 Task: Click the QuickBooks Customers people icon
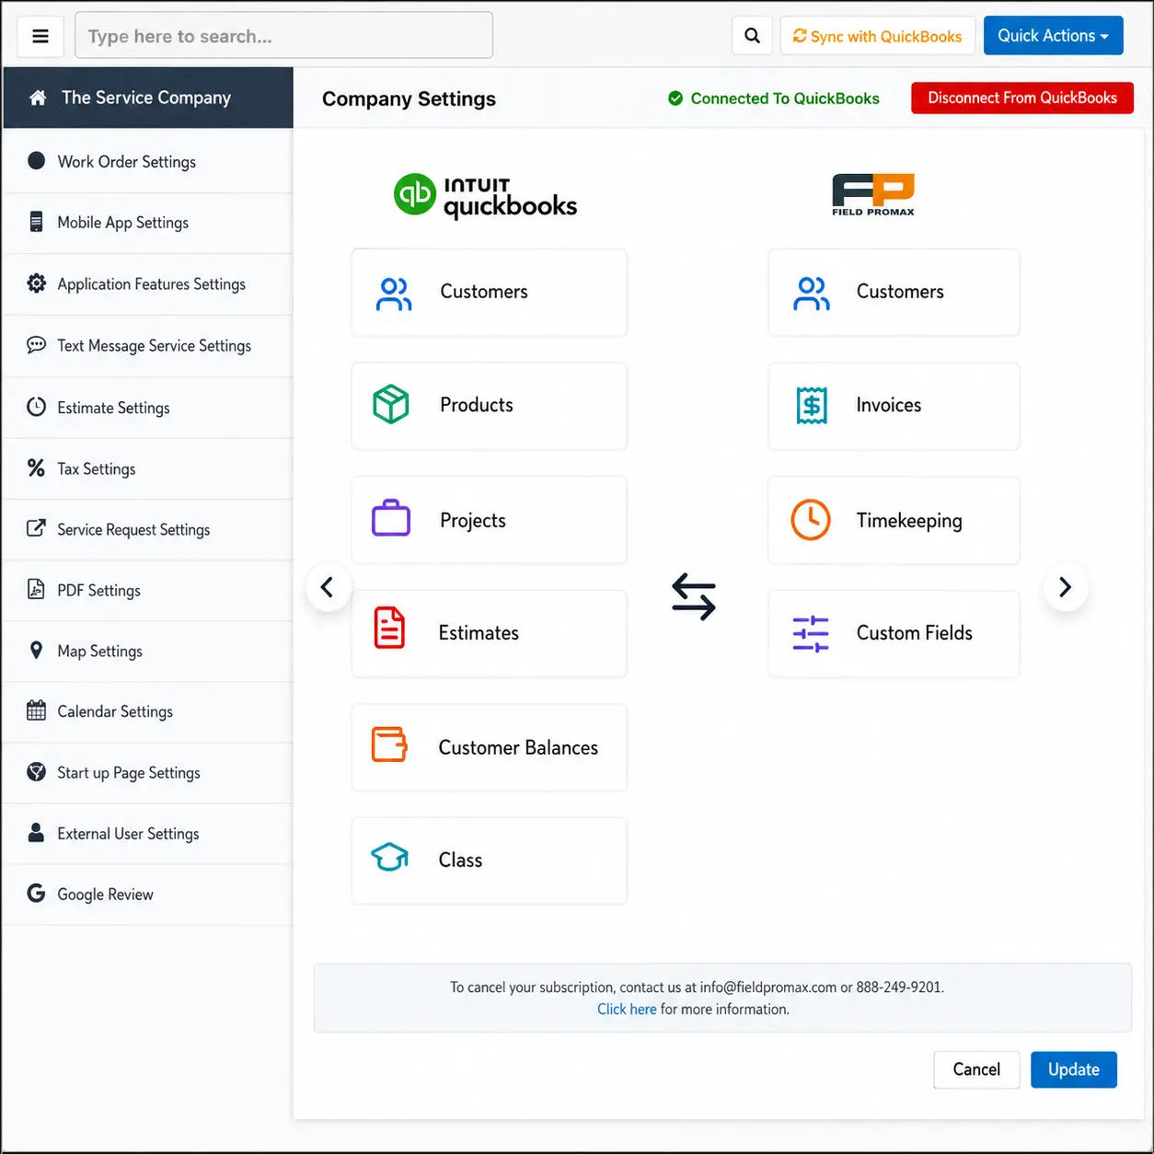(x=394, y=294)
